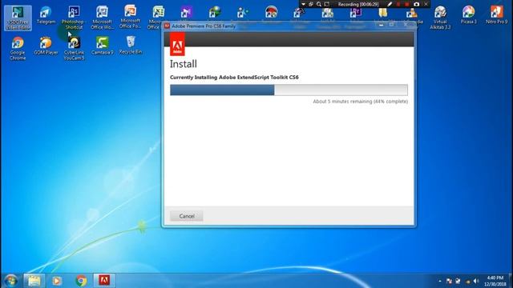Image resolution: width=513 pixels, height=288 pixels.
Task: Open recorder toolbar dropdown arrow
Action: pos(303,4)
